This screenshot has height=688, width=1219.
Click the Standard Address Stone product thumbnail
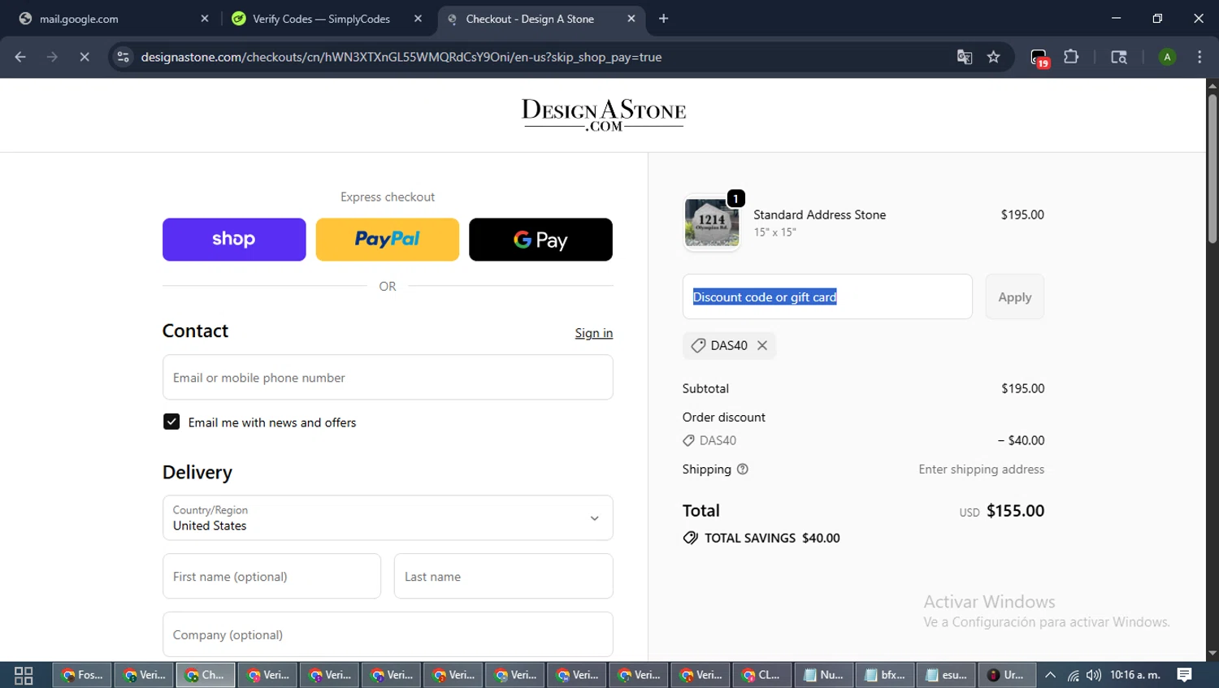click(712, 223)
